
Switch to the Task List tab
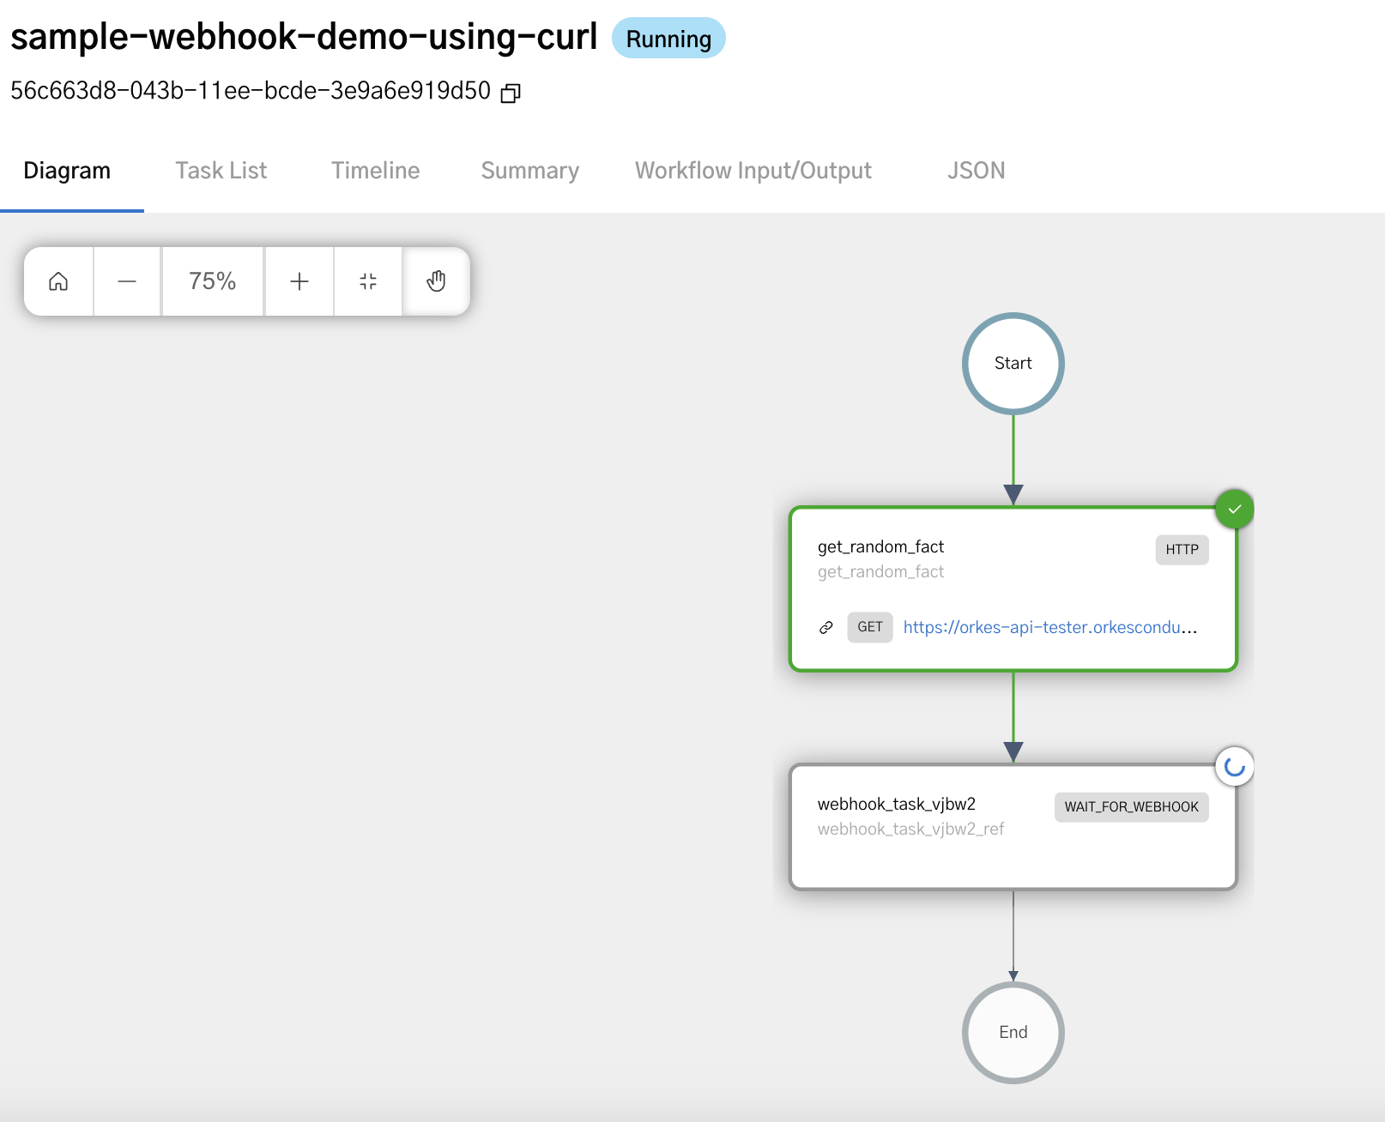[221, 171]
